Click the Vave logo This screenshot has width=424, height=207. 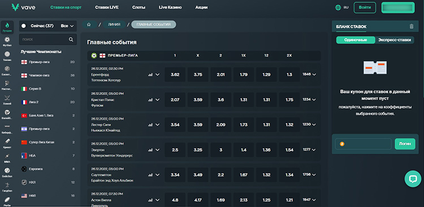coord(23,7)
